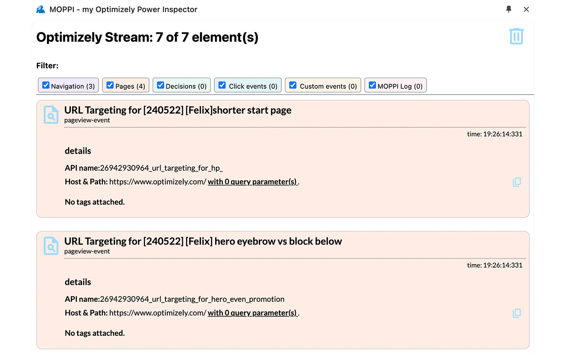
Task: Click the trash icon to clear the stream
Action: tap(517, 36)
